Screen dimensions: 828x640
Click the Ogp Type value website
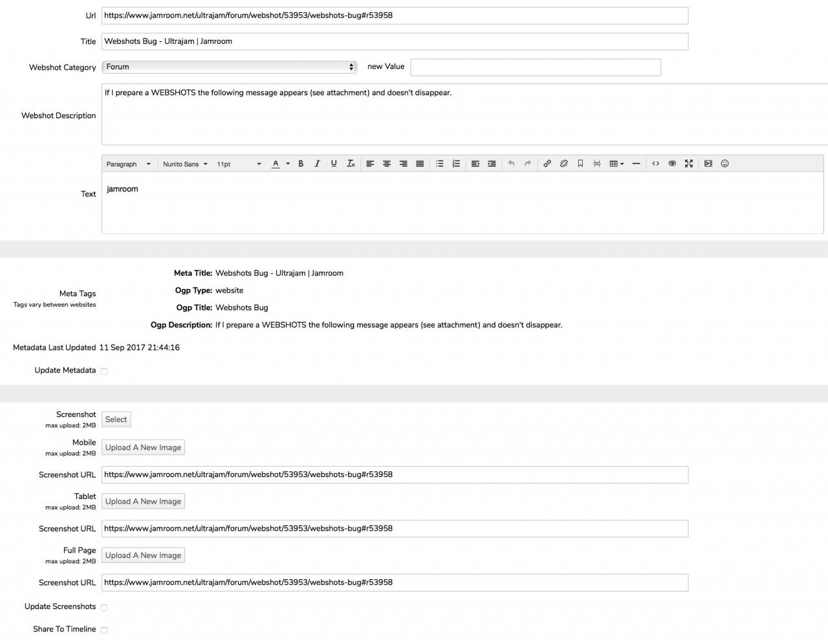tap(230, 291)
